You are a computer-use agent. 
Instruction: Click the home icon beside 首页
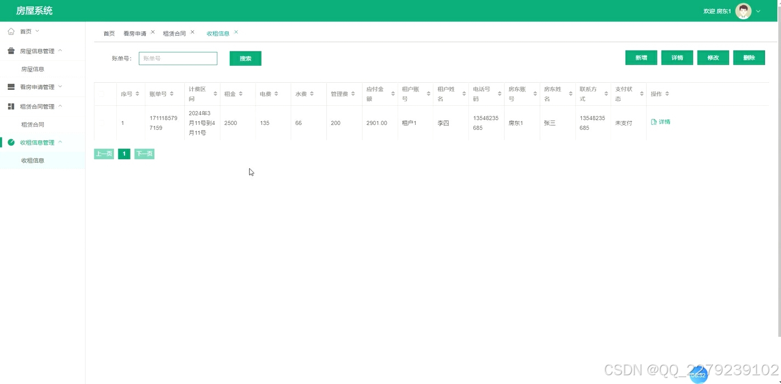click(x=11, y=31)
